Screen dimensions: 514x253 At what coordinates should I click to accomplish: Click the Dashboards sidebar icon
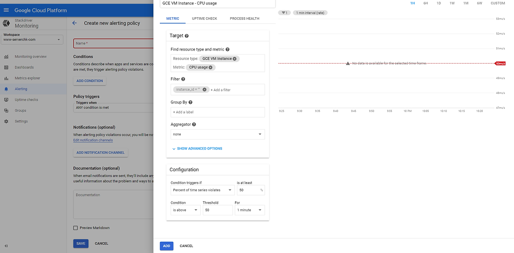(6, 67)
